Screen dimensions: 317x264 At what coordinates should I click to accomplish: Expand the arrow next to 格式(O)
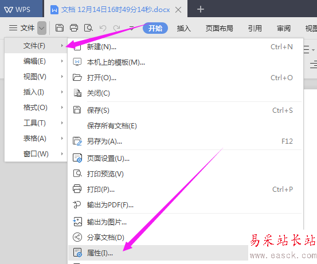click(62, 108)
